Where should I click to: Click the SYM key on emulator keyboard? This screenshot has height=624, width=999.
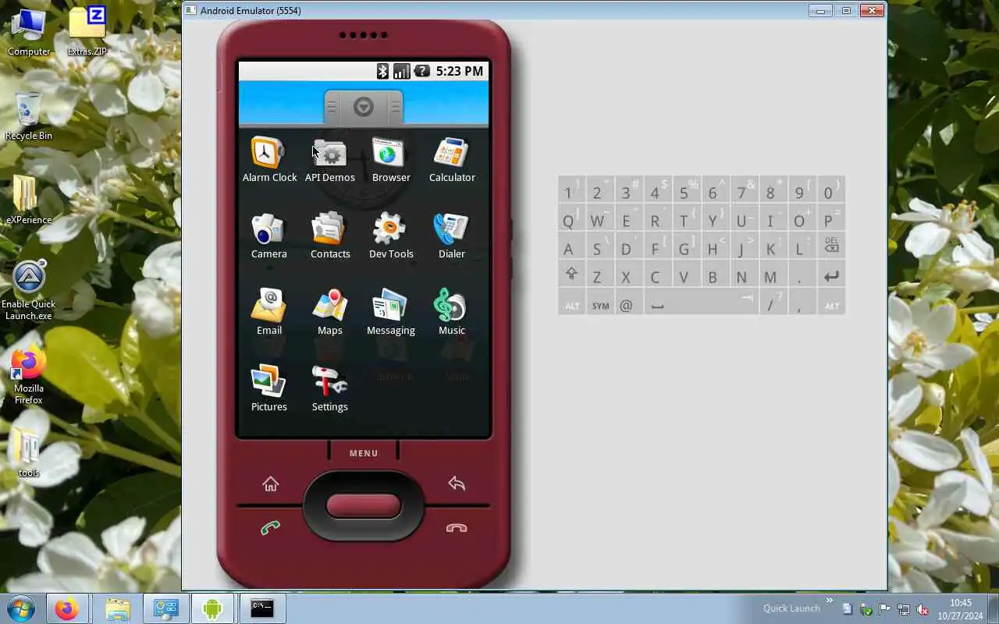click(600, 303)
